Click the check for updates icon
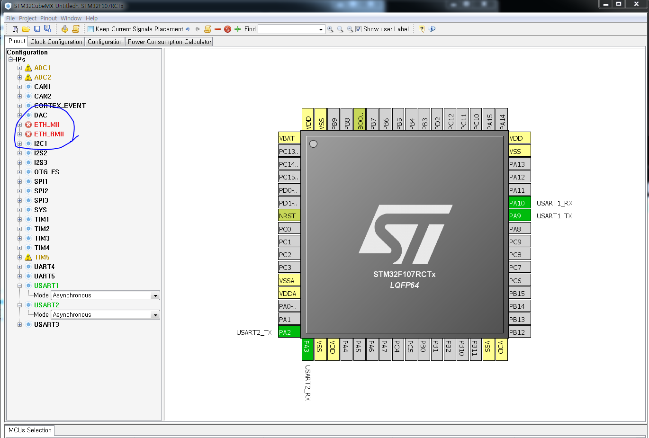 click(432, 29)
